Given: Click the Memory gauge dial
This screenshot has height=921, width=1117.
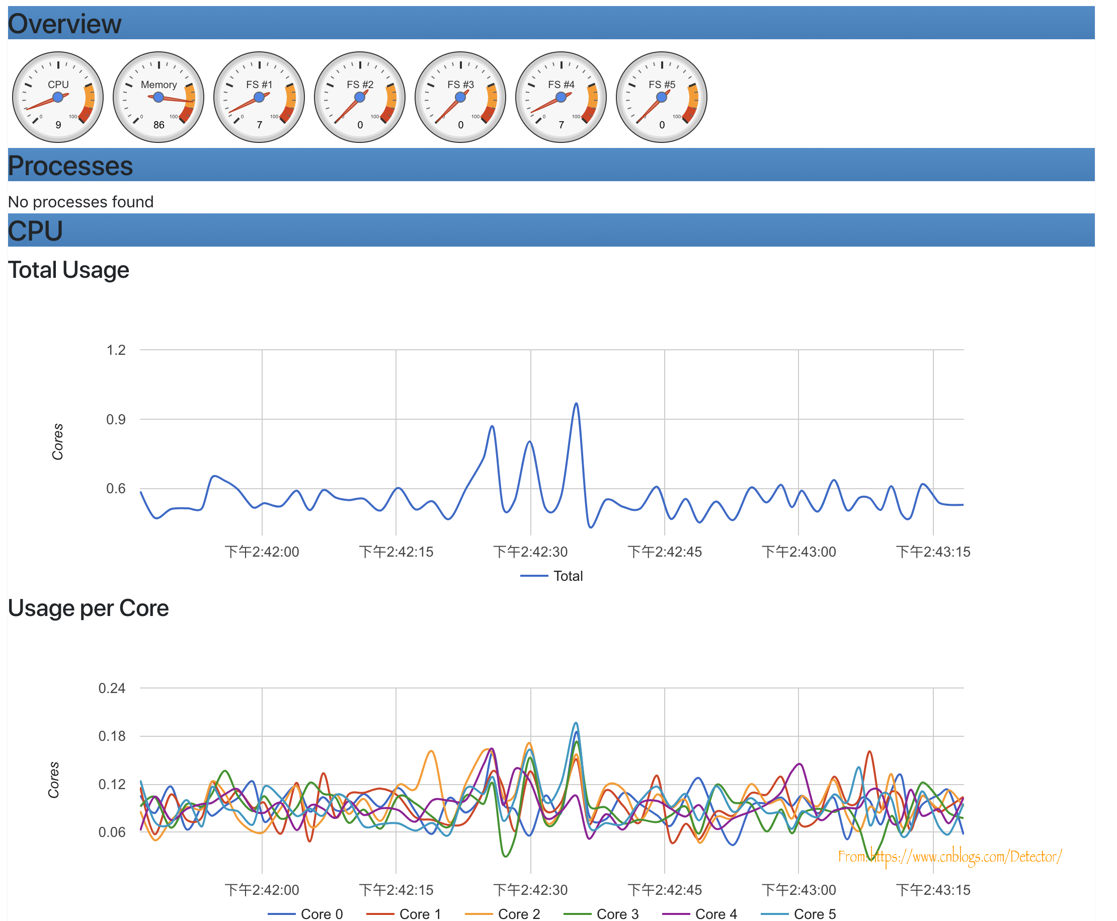Looking at the screenshot, I should point(158,97).
